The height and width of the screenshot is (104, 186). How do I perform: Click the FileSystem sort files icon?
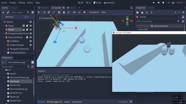tap(33, 67)
